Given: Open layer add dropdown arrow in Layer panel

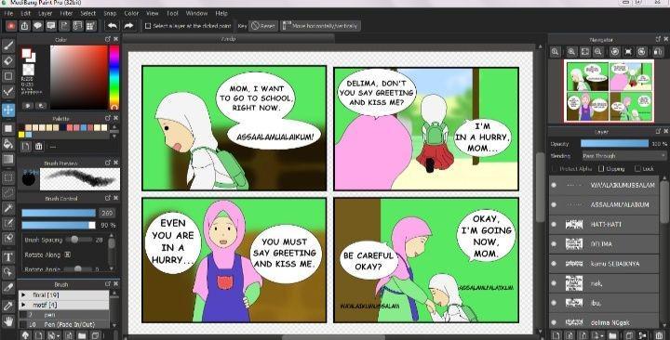Looking at the screenshot, I should [x=602, y=336].
